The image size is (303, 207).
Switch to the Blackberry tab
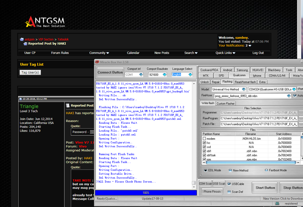tap(274, 70)
